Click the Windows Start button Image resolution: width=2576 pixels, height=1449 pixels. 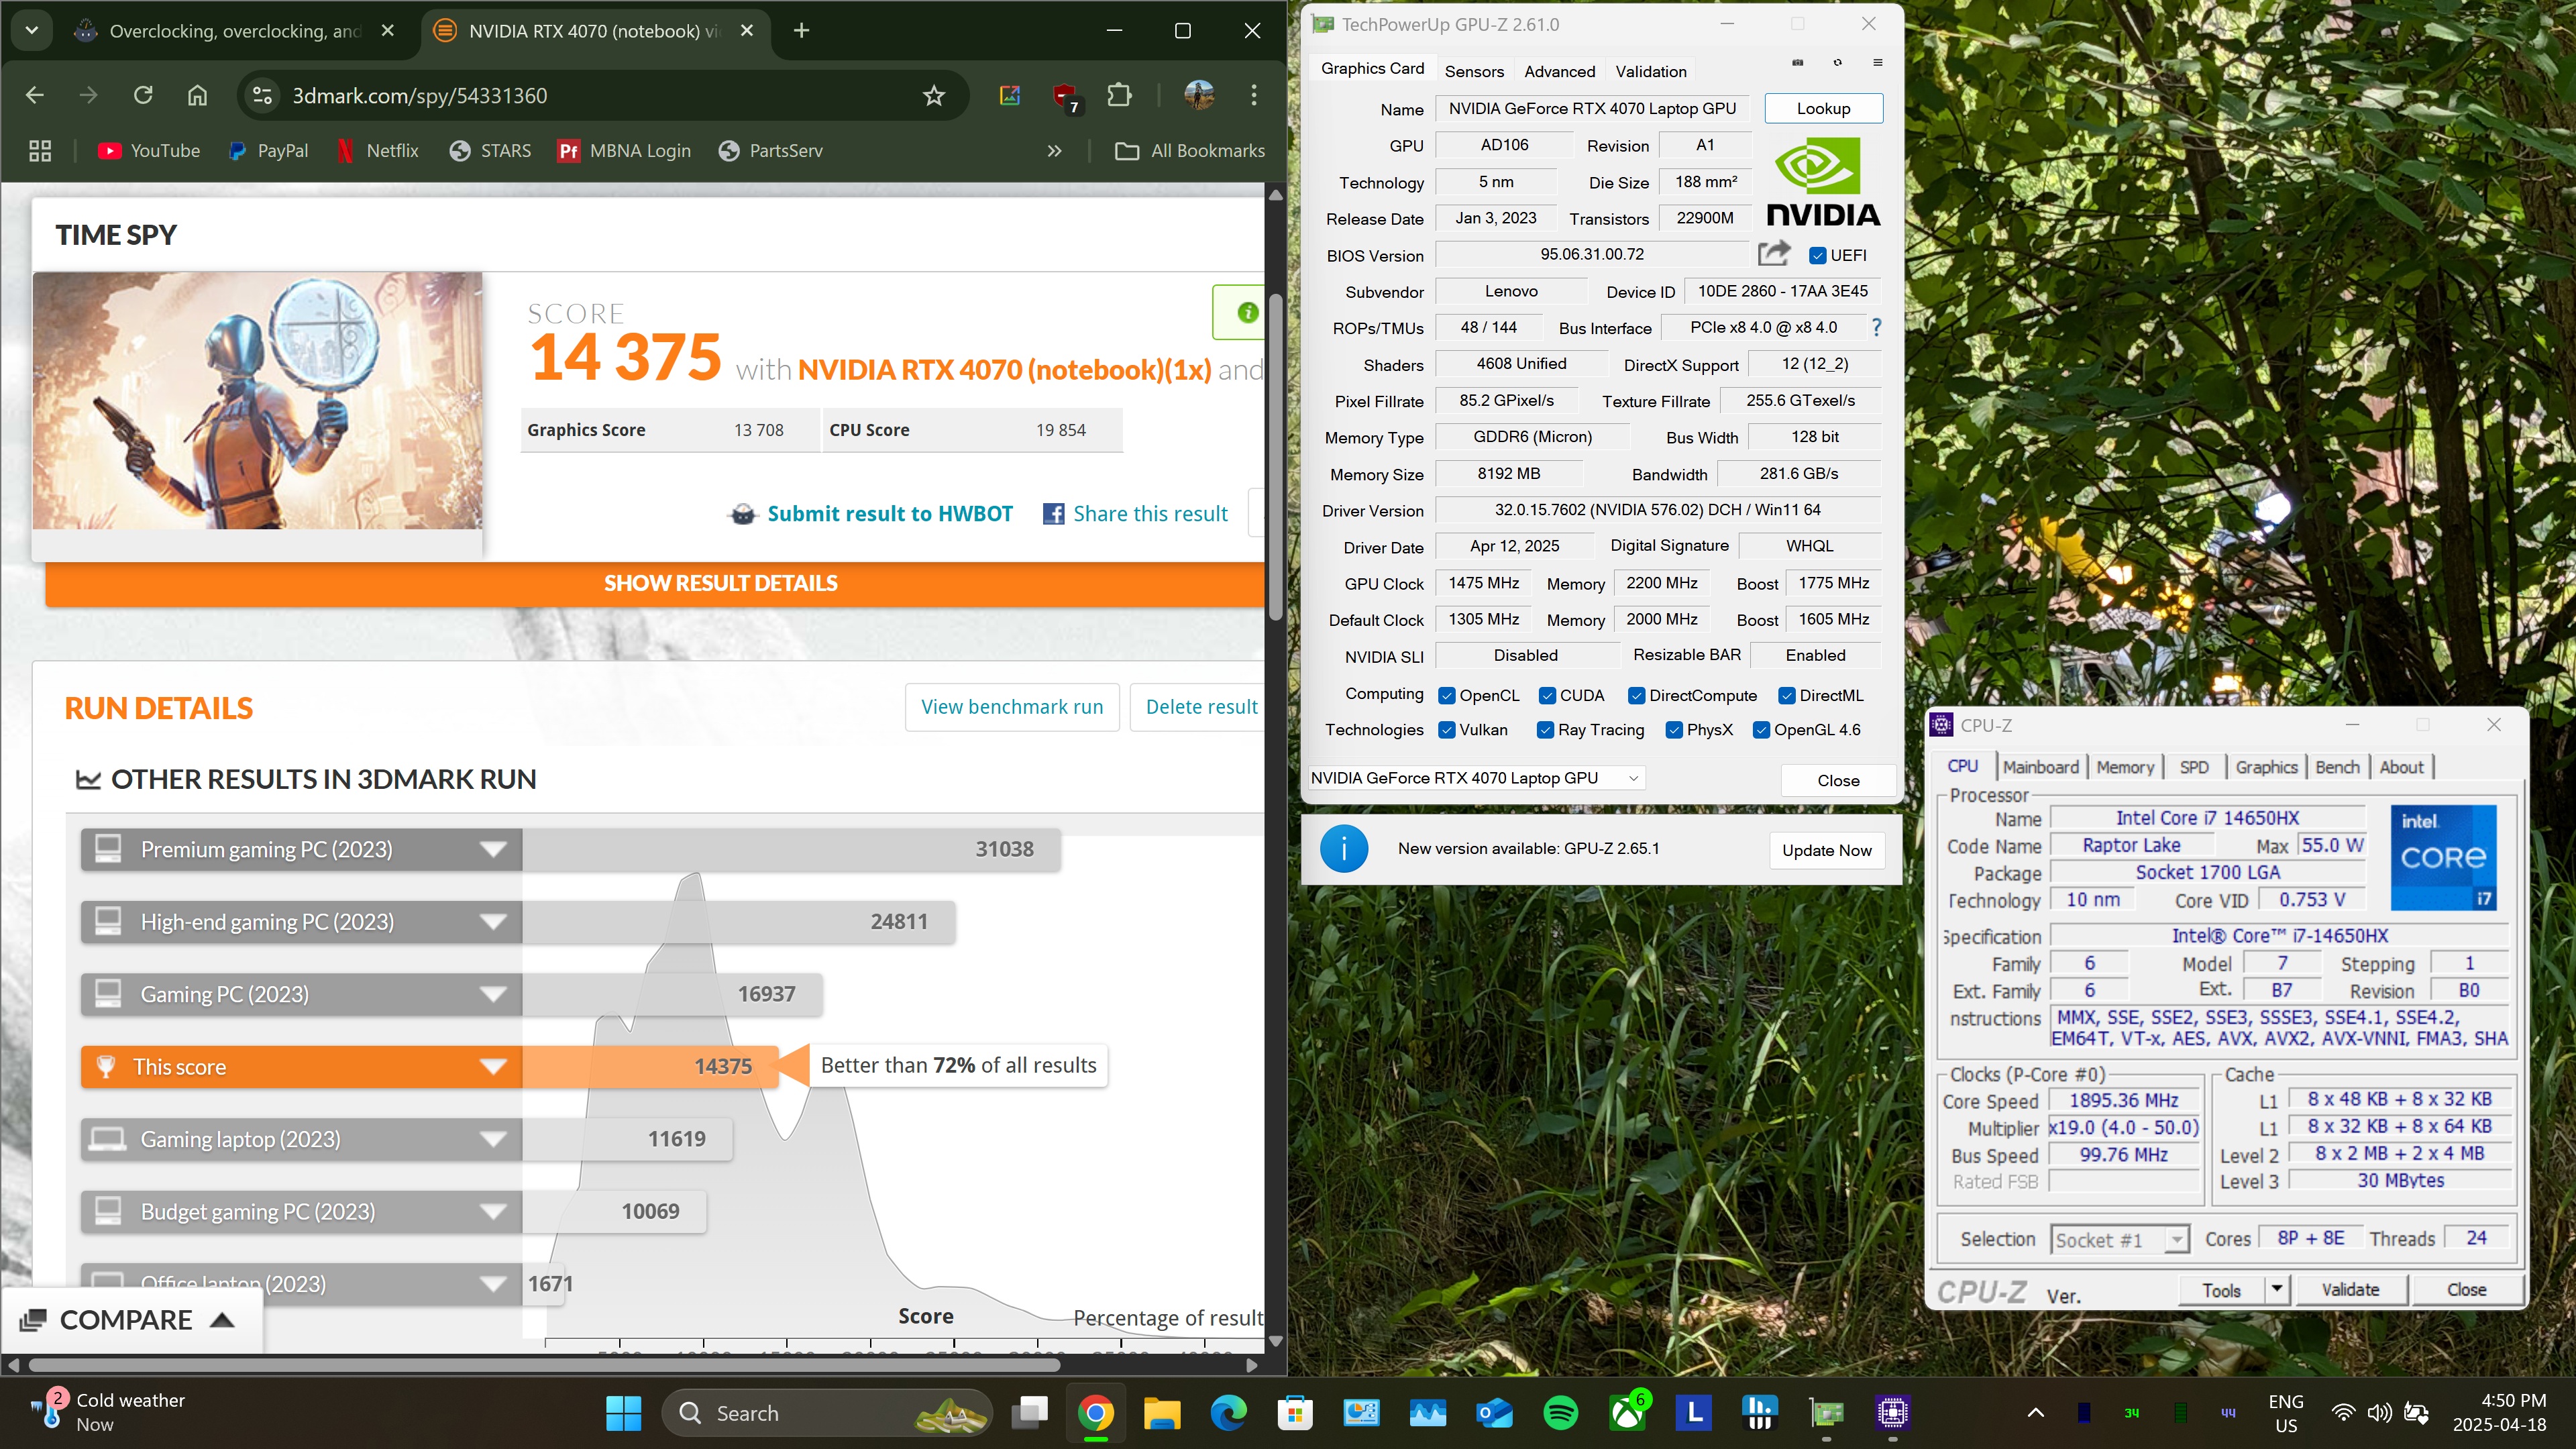pos(624,1413)
